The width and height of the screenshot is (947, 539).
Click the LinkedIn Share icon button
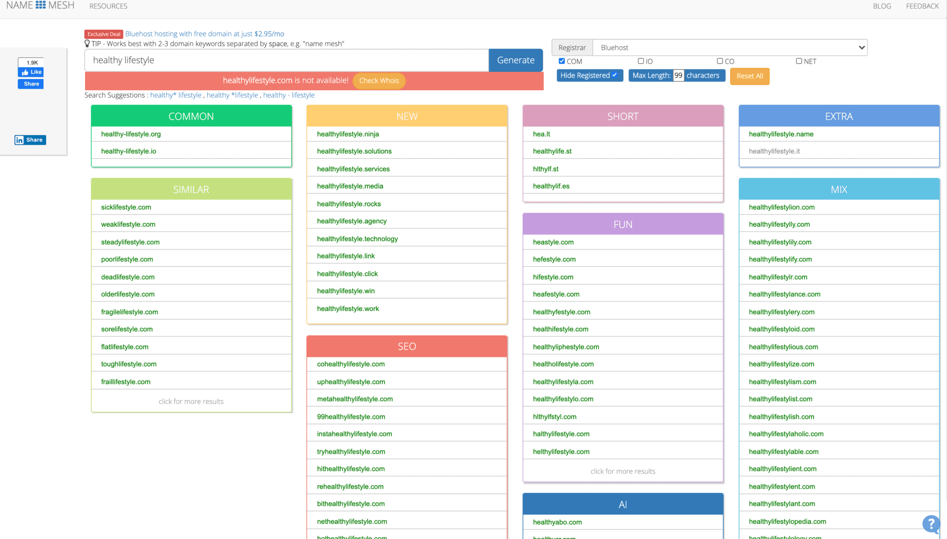30,140
